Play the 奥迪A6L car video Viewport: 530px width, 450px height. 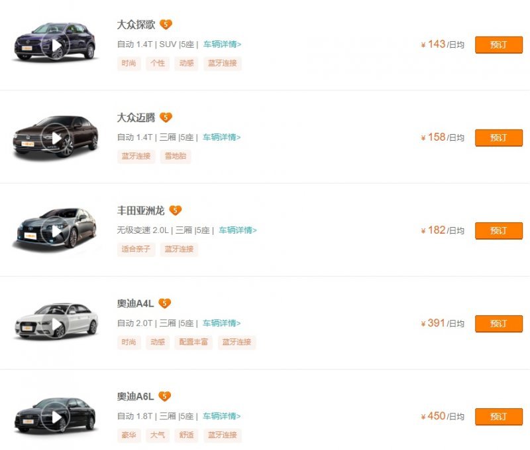56,417
